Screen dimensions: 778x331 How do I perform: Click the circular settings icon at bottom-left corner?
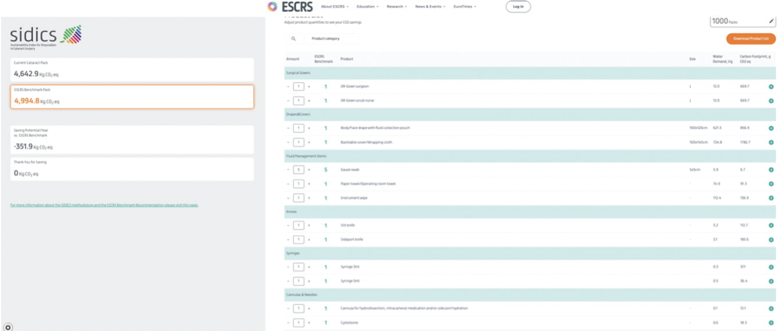click(x=8, y=327)
